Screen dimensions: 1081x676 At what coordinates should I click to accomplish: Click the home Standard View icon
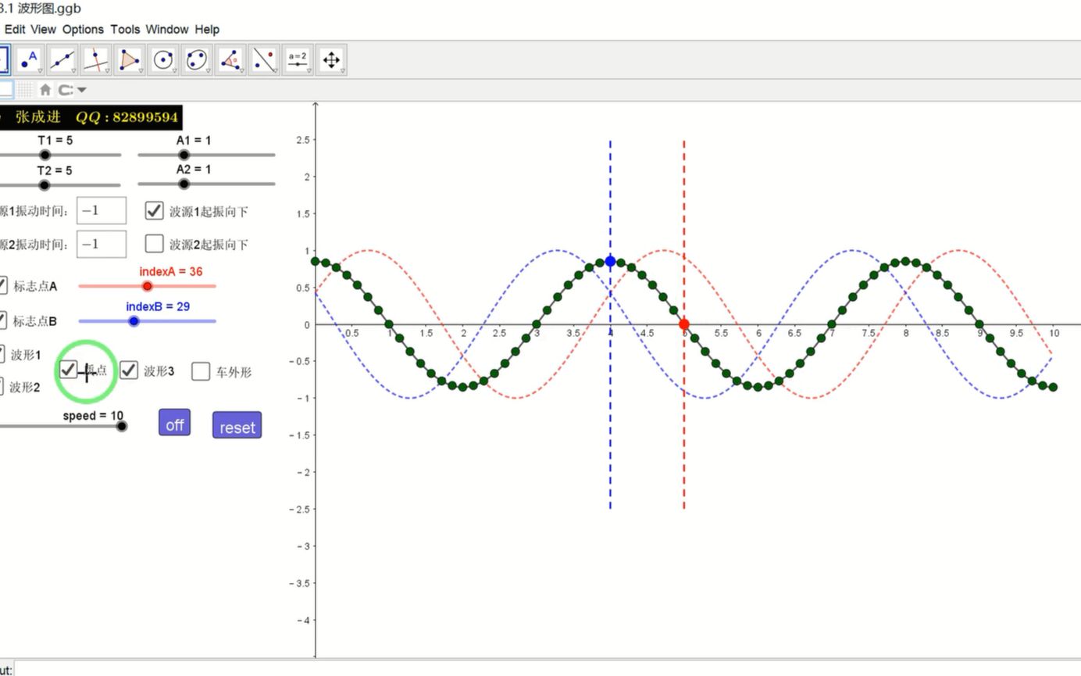45,89
